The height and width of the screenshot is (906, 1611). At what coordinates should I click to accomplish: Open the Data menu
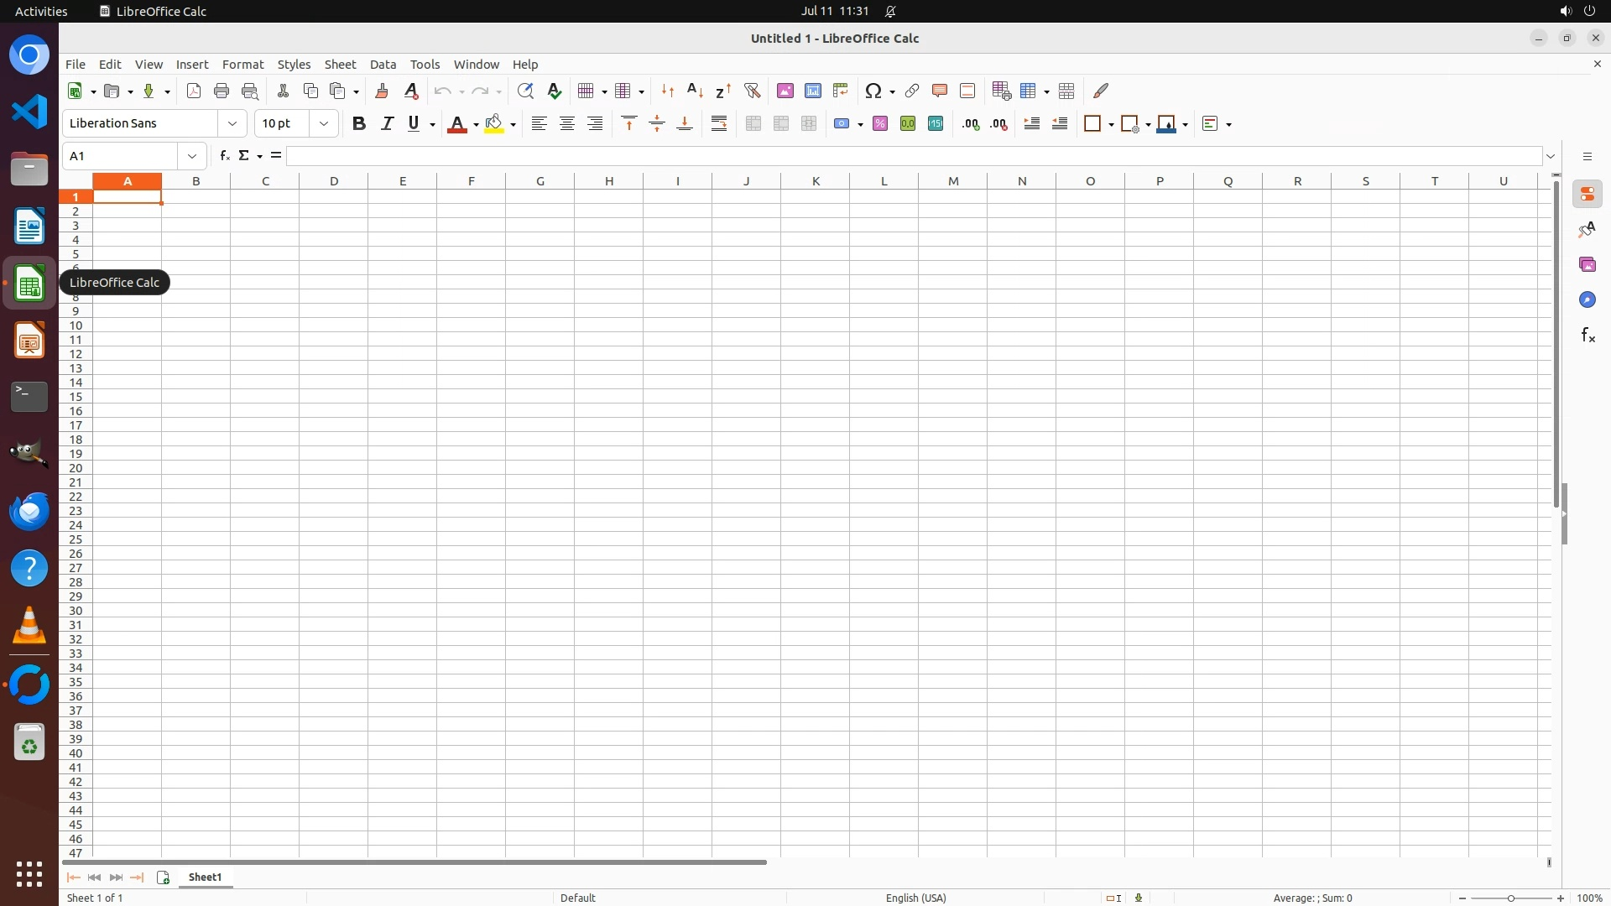[383, 65]
